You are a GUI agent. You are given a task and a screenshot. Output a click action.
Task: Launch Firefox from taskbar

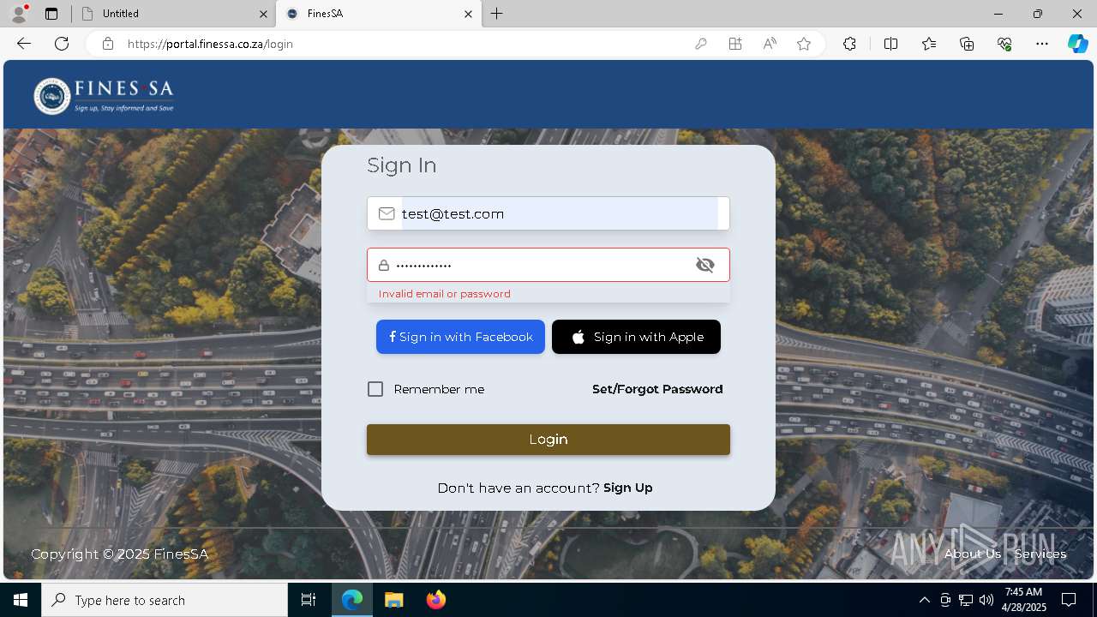pos(435,600)
